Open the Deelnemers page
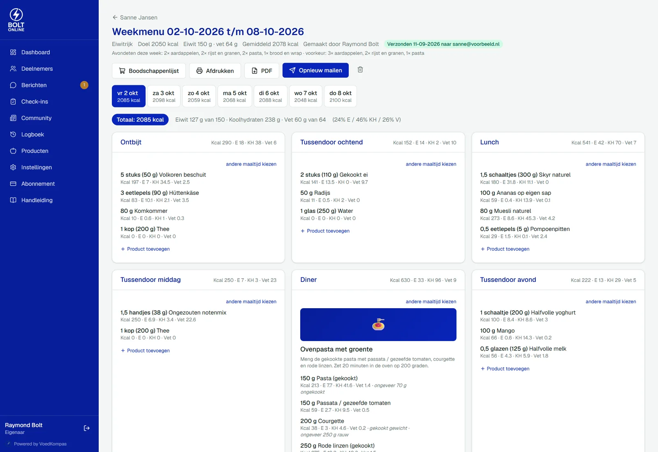 49,69
